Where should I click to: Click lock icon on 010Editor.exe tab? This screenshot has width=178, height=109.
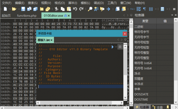65,16
